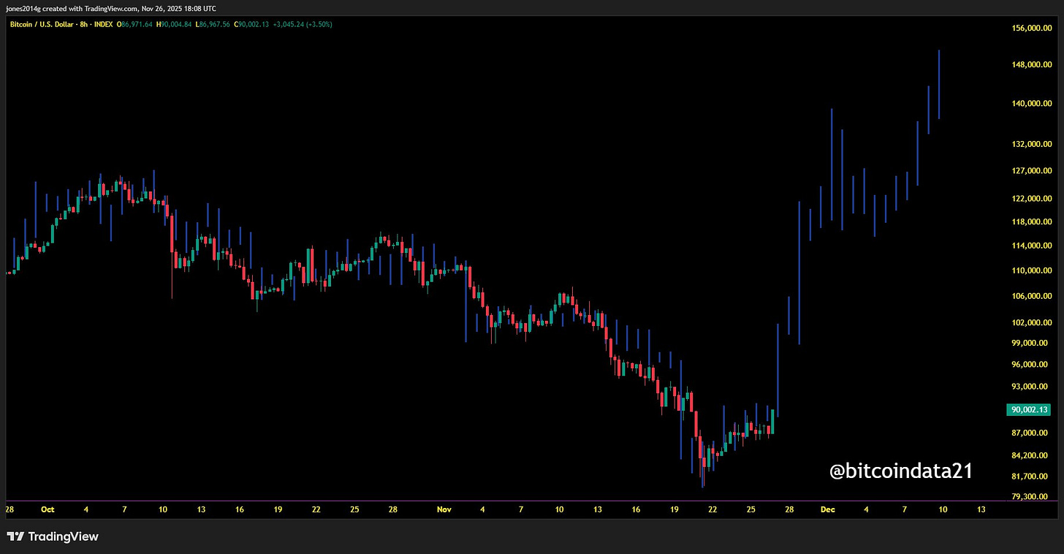1064x554 pixels.
Task: Click the Open value 86,971.64
Action: [134, 25]
